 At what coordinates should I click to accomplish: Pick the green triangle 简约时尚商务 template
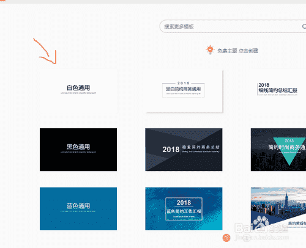tap(278, 150)
